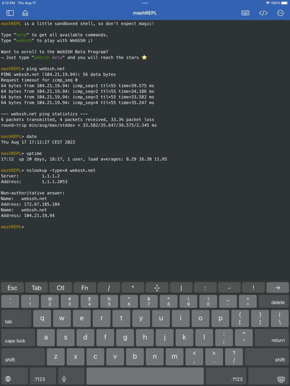Viewport: 290px width, 386px height.
Task: Tap the right .?123 symbols key
Action: click(x=226, y=376)
